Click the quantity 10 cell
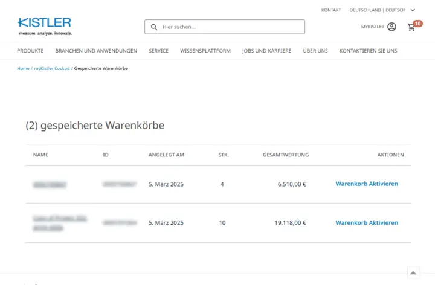This screenshot has height=290, width=435. click(222, 222)
